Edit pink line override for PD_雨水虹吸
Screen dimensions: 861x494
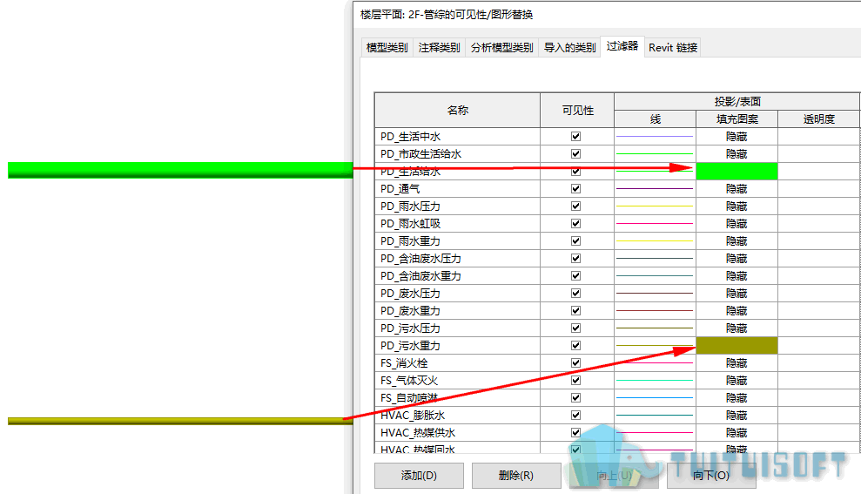(655, 224)
